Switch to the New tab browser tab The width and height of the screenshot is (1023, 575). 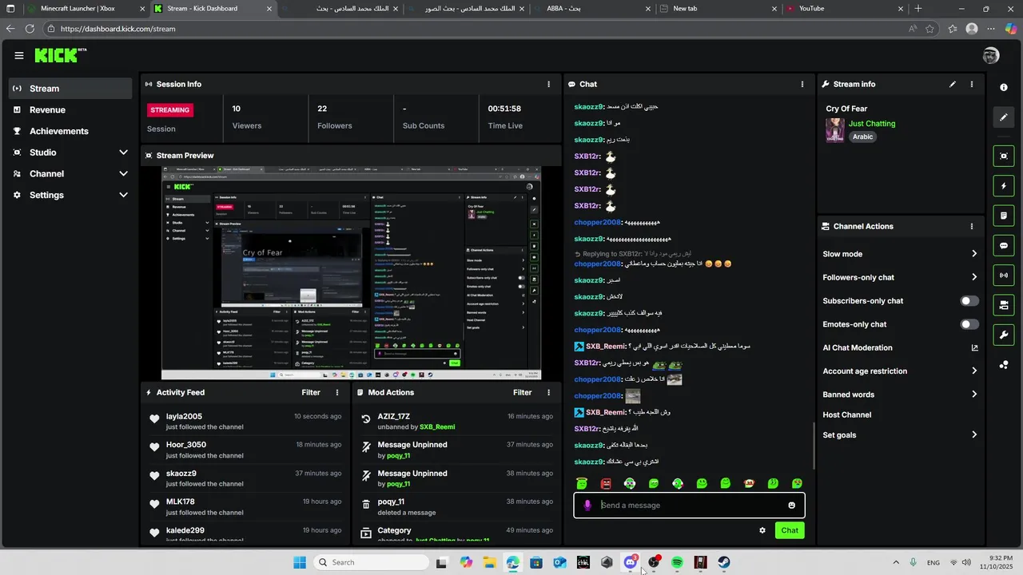718,9
